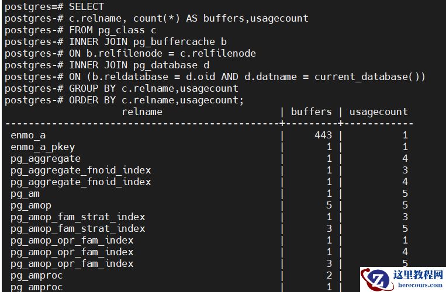
Task: Select the enmo_a row name
Action: click(x=28, y=135)
